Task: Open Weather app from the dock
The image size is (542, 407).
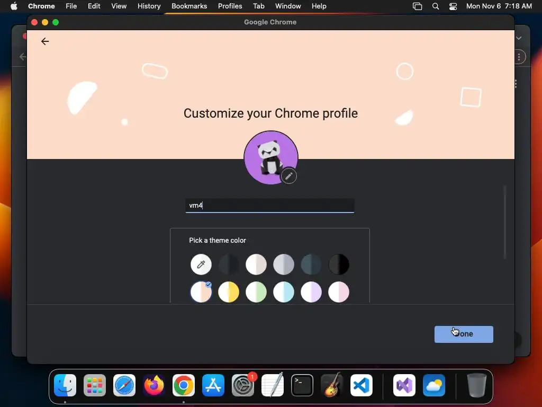Action: (434, 385)
